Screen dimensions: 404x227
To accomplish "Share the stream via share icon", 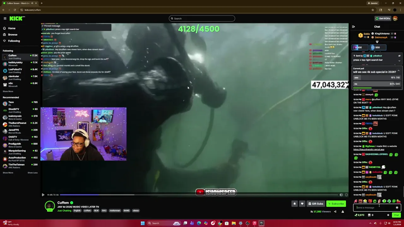I will (335, 212).
